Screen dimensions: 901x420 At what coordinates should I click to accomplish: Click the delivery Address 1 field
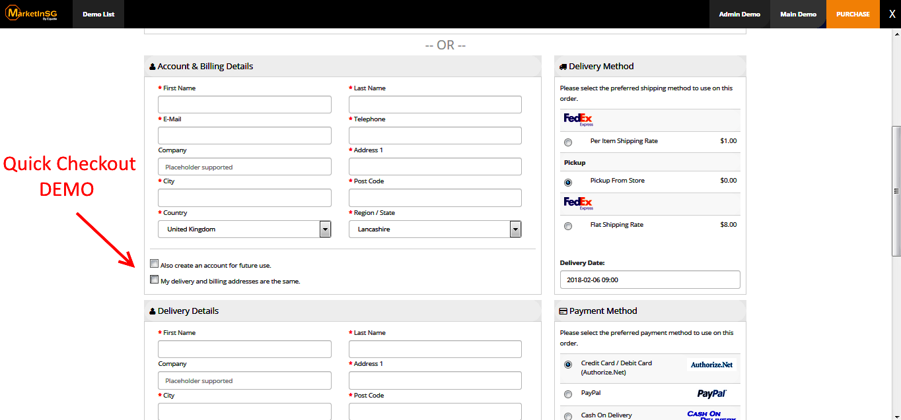tap(435, 380)
